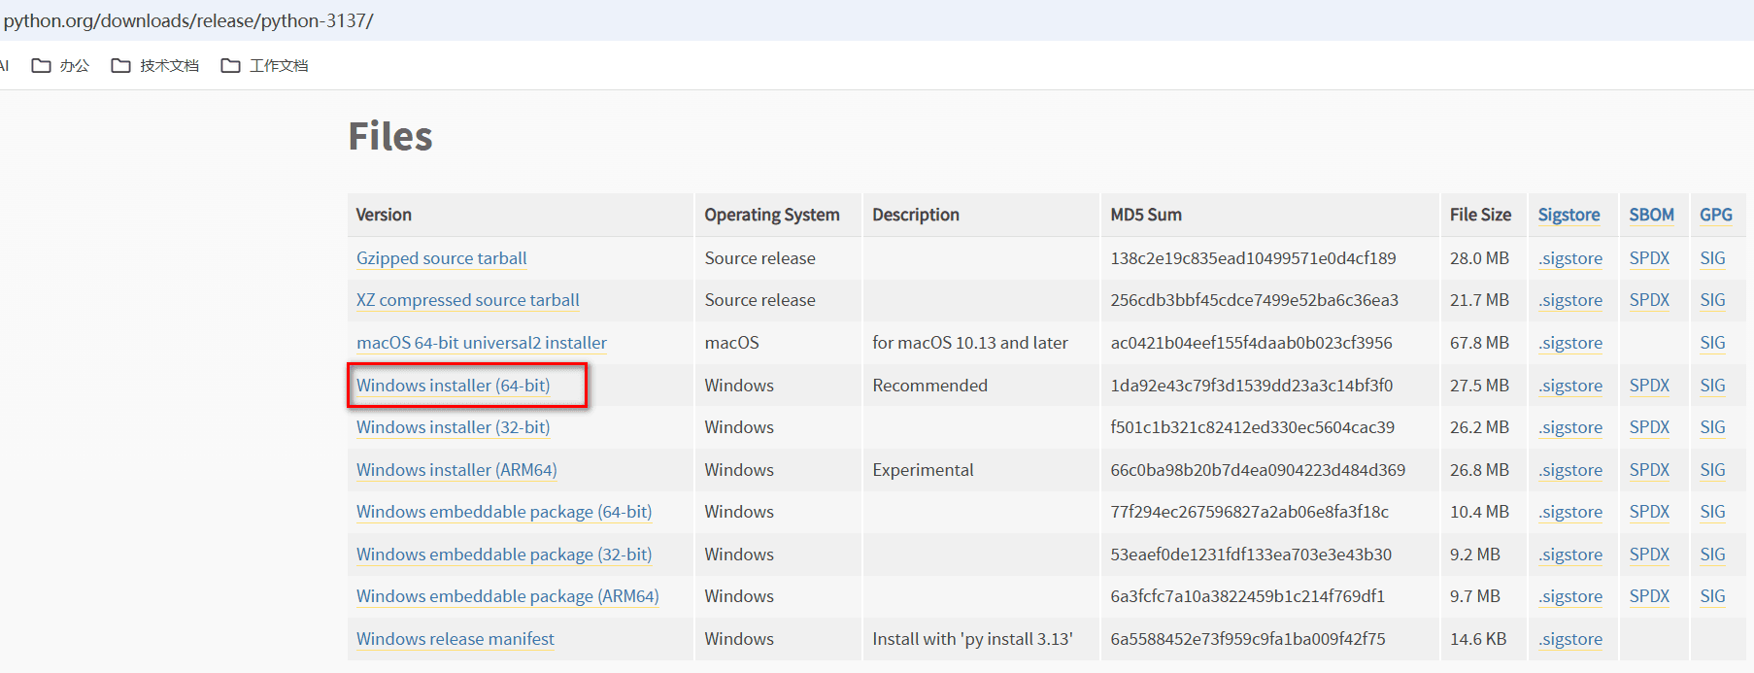Click the Sigstore column header link
Image resolution: width=1754 pixels, height=673 pixels.
tap(1568, 215)
